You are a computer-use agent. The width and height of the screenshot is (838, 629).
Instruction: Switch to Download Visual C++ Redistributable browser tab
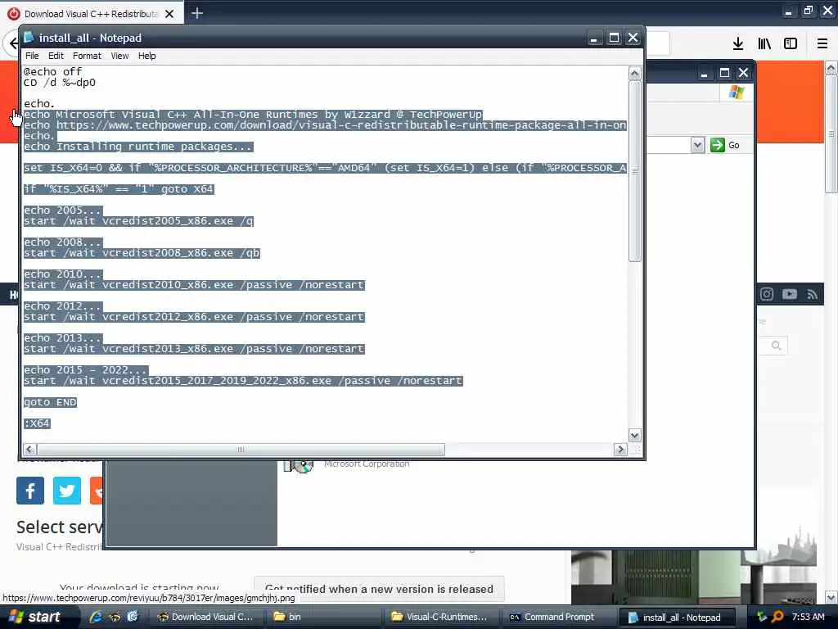pos(91,13)
